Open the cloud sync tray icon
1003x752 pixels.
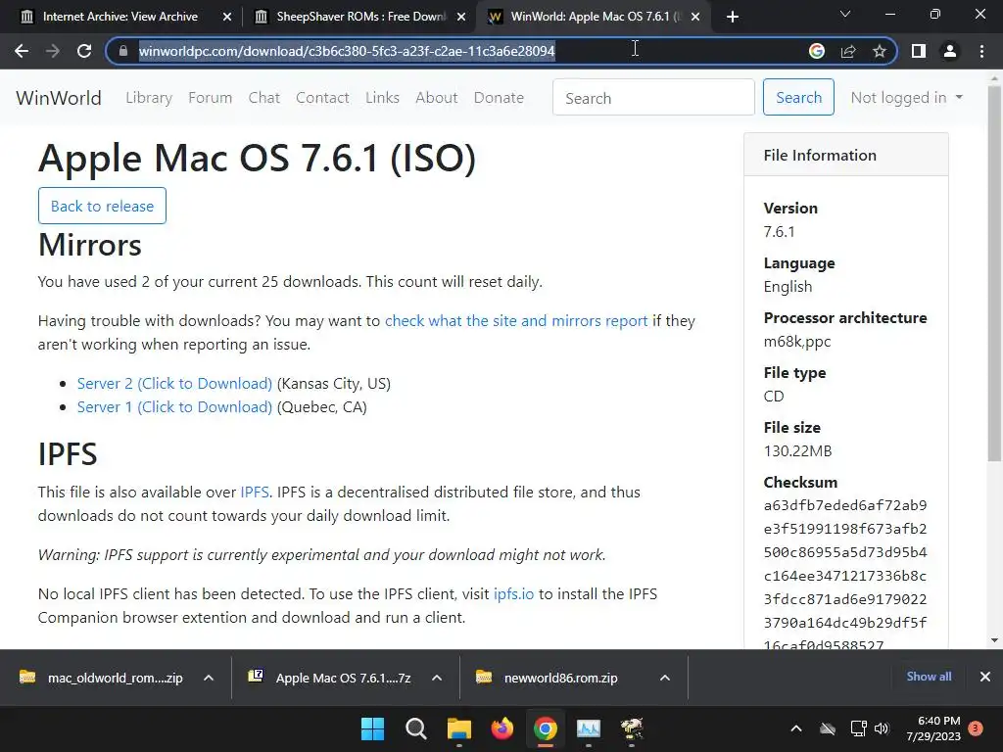[x=828, y=728]
